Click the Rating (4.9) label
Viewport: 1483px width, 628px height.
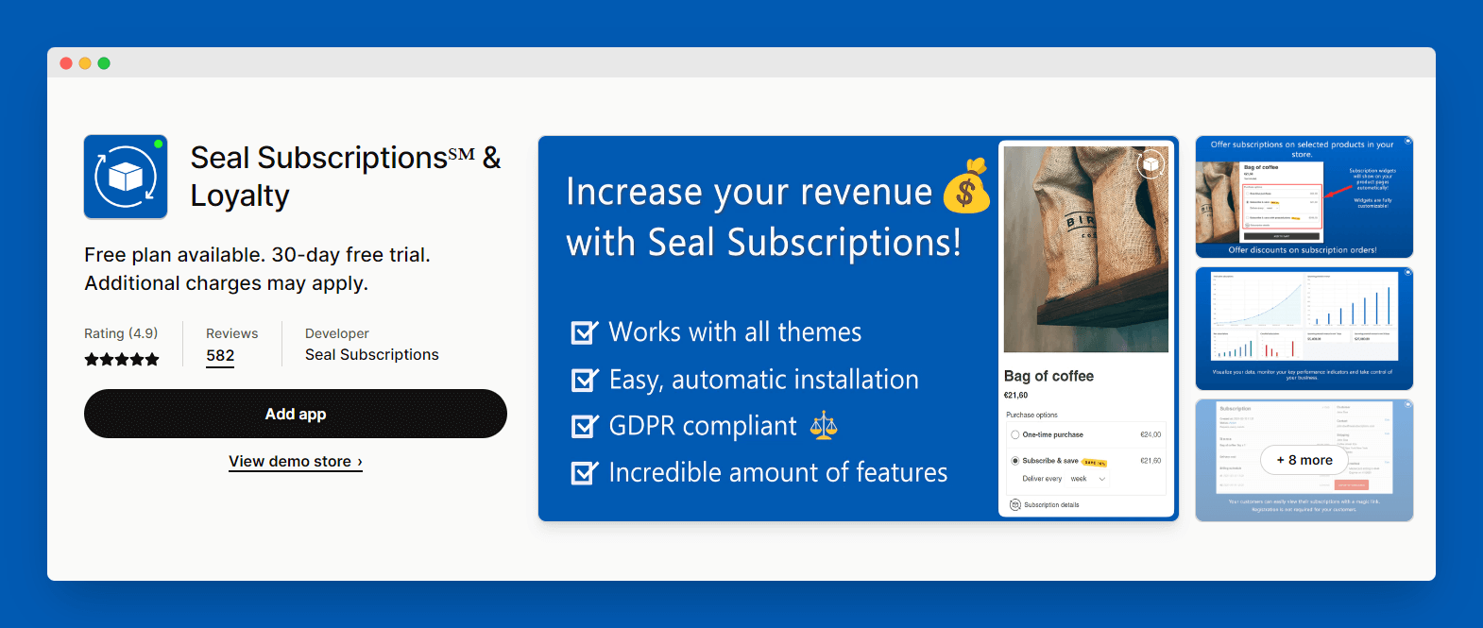tap(121, 333)
